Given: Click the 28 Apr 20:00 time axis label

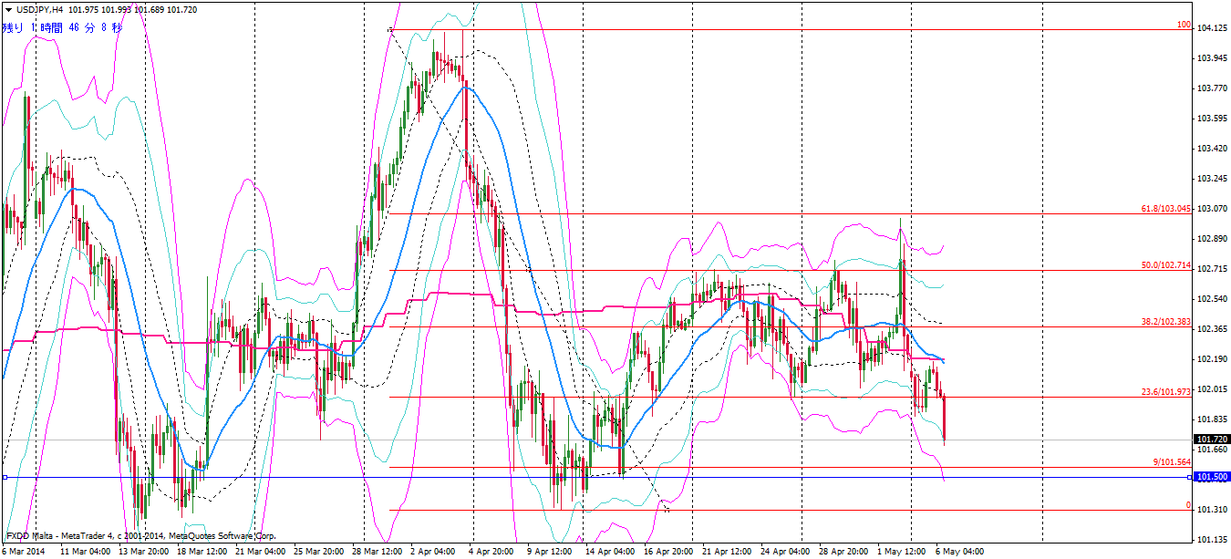Looking at the screenshot, I should click(845, 552).
